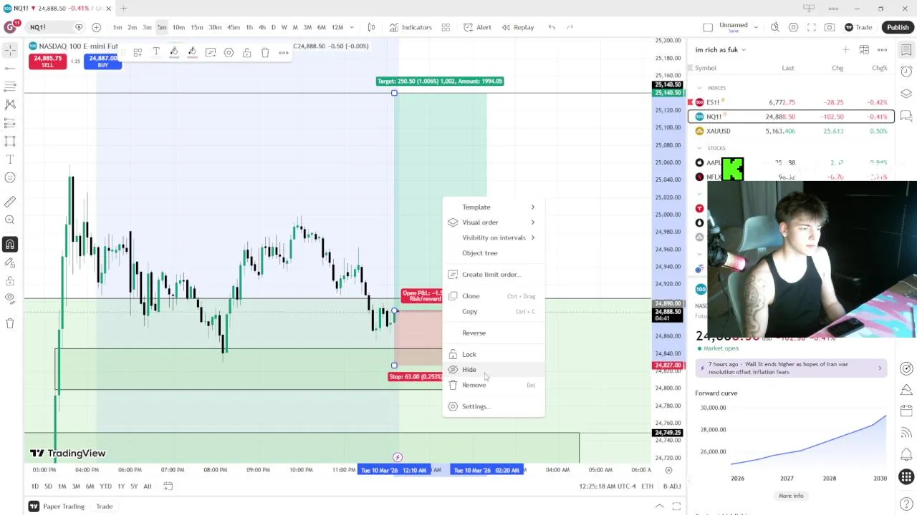Select the XAUUSD watchlist row
The width and height of the screenshot is (917, 515).
point(791,131)
